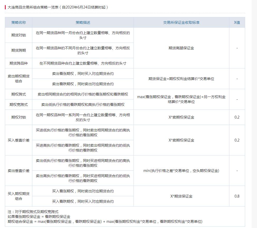
Task: Click description 买入看跌期权，同时买入对应期货合约
Action: coord(83,201)
